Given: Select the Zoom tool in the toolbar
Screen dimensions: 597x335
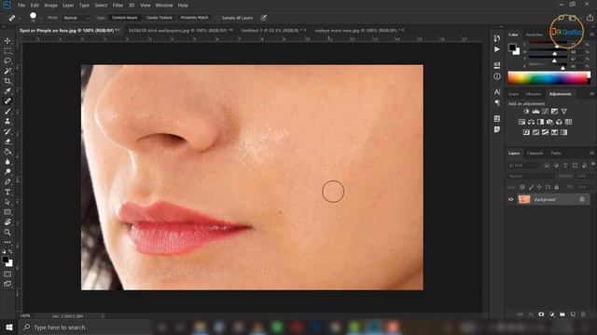Looking at the screenshot, I should (x=7, y=232).
